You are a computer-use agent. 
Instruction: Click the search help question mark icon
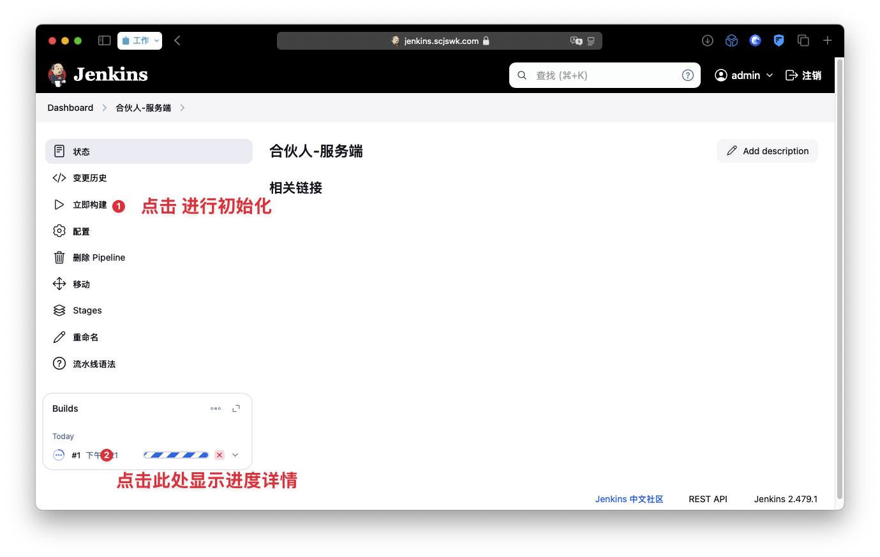pyautogui.click(x=688, y=75)
